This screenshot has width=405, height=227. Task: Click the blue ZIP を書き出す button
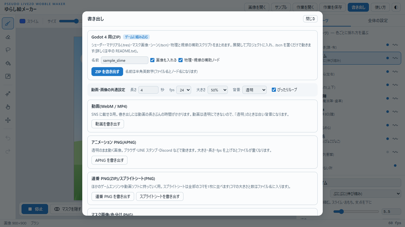(x=107, y=71)
